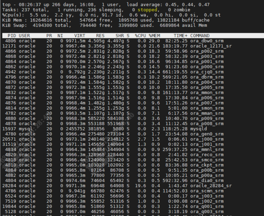The height and width of the screenshot is (216, 264).
Task: Click the oracle_28284_sr command
Action: [x=211, y=186]
